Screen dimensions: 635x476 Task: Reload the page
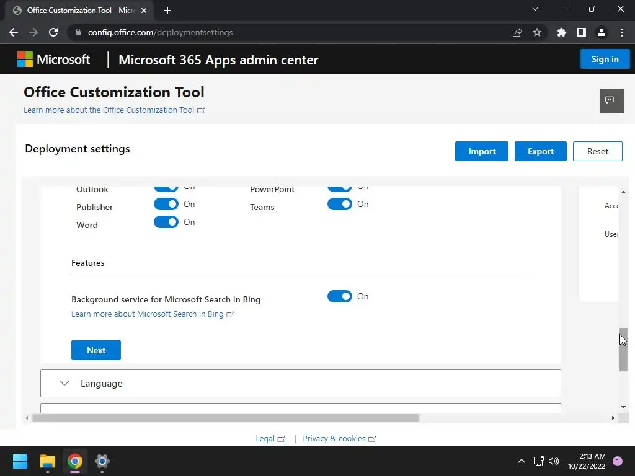[x=53, y=33]
